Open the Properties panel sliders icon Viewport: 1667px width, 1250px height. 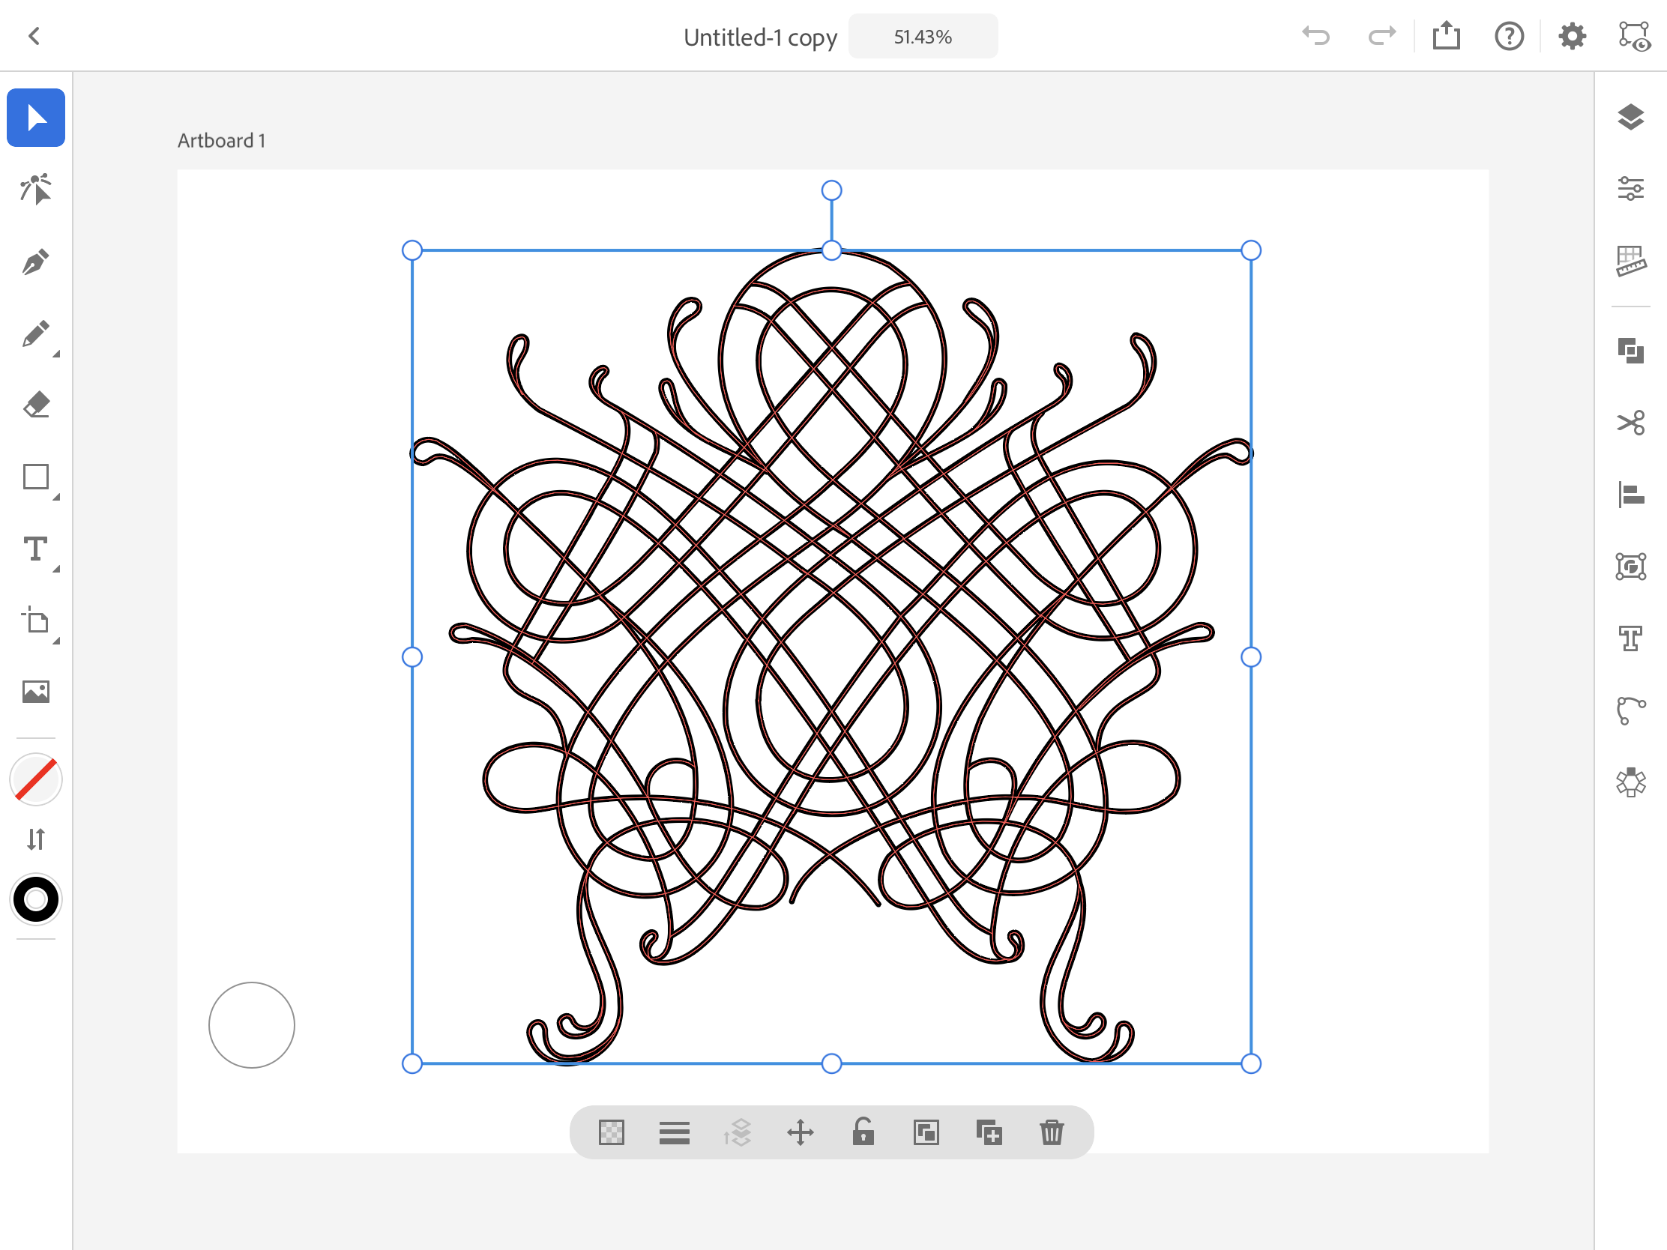pyautogui.click(x=1630, y=188)
